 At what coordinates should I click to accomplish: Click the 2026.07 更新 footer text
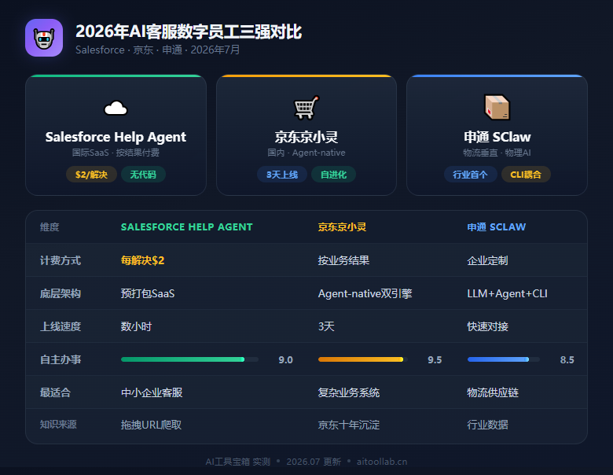[x=314, y=462]
